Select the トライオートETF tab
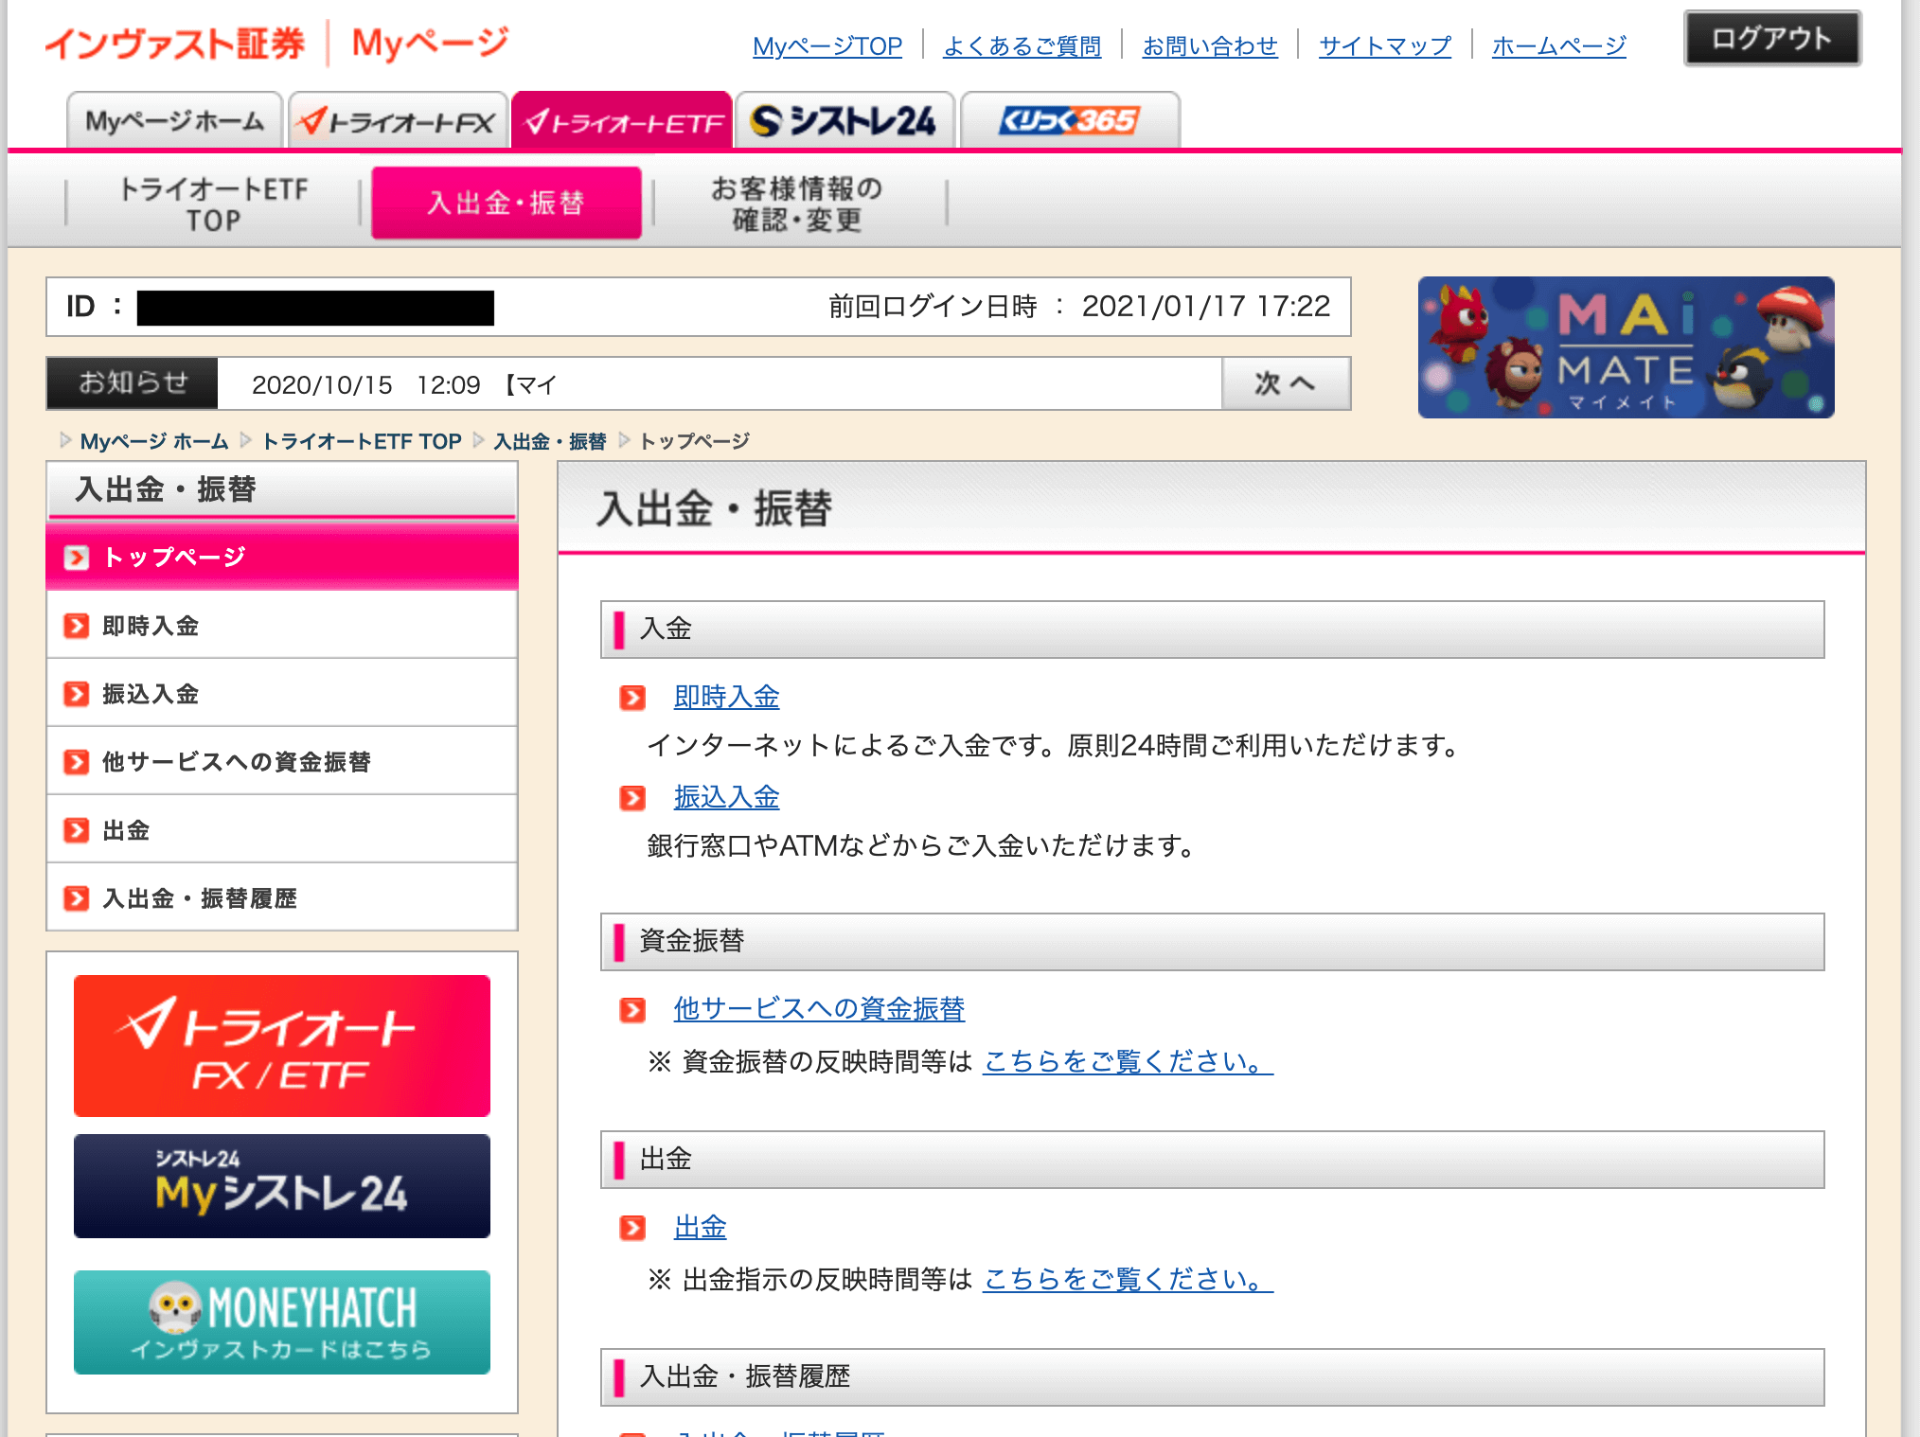This screenshot has width=1920, height=1437. (x=622, y=120)
